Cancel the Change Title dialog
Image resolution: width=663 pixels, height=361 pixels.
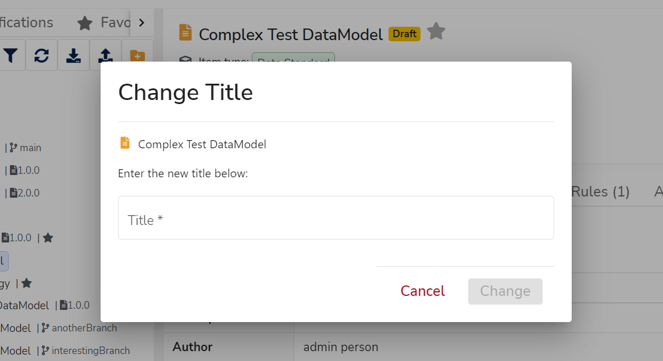tap(422, 291)
